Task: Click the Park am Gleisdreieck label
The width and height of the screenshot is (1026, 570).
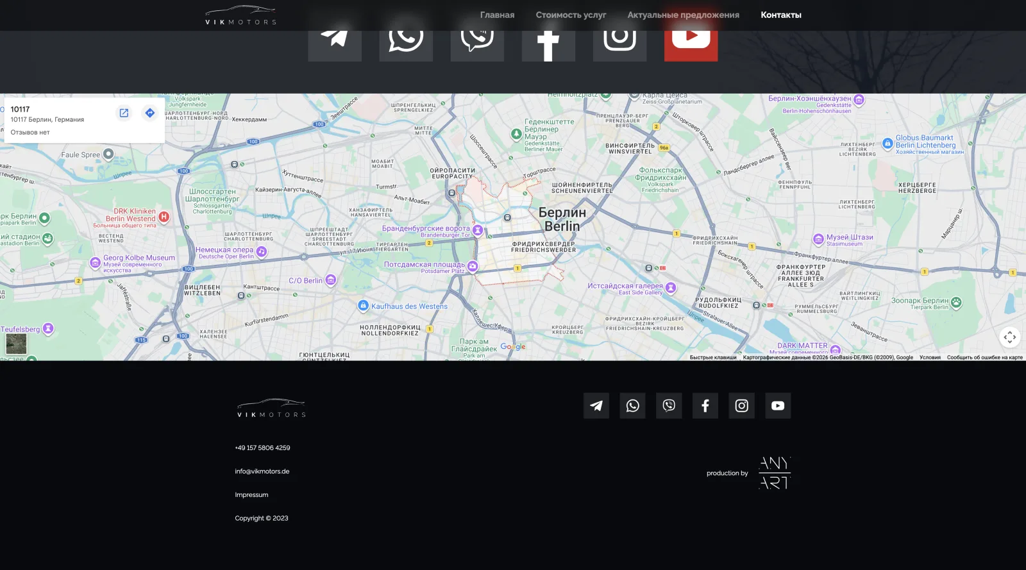Action: click(x=474, y=348)
